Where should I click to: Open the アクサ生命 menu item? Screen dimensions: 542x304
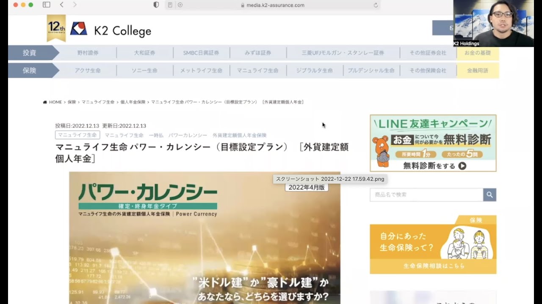click(88, 71)
